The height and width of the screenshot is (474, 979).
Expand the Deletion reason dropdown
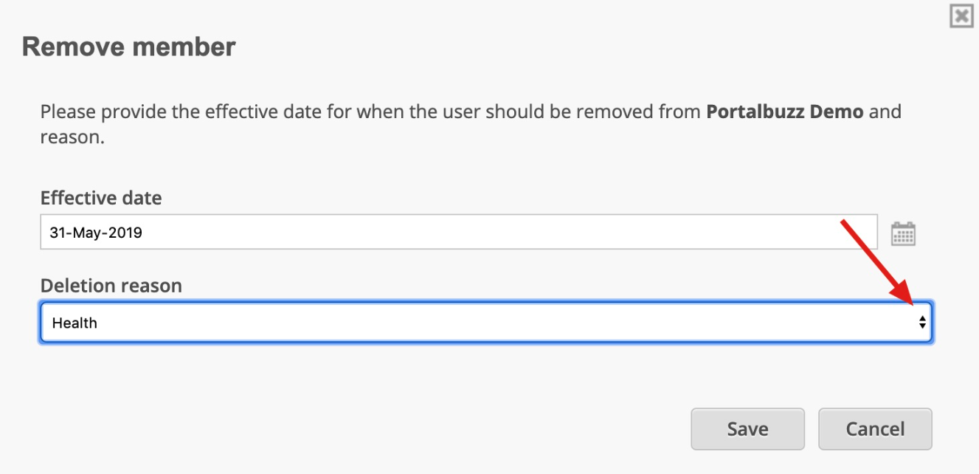coord(486,322)
